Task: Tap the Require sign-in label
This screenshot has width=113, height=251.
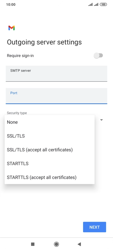Action: click(x=20, y=56)
